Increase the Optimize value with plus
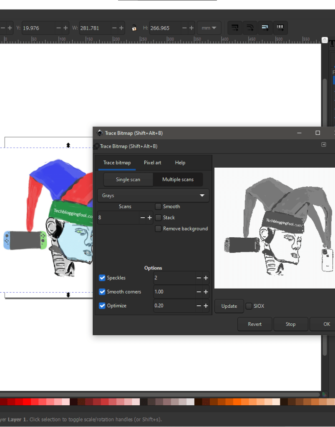Image resolution: width=335 pixels, height=427 pixels. coord(206,306)
